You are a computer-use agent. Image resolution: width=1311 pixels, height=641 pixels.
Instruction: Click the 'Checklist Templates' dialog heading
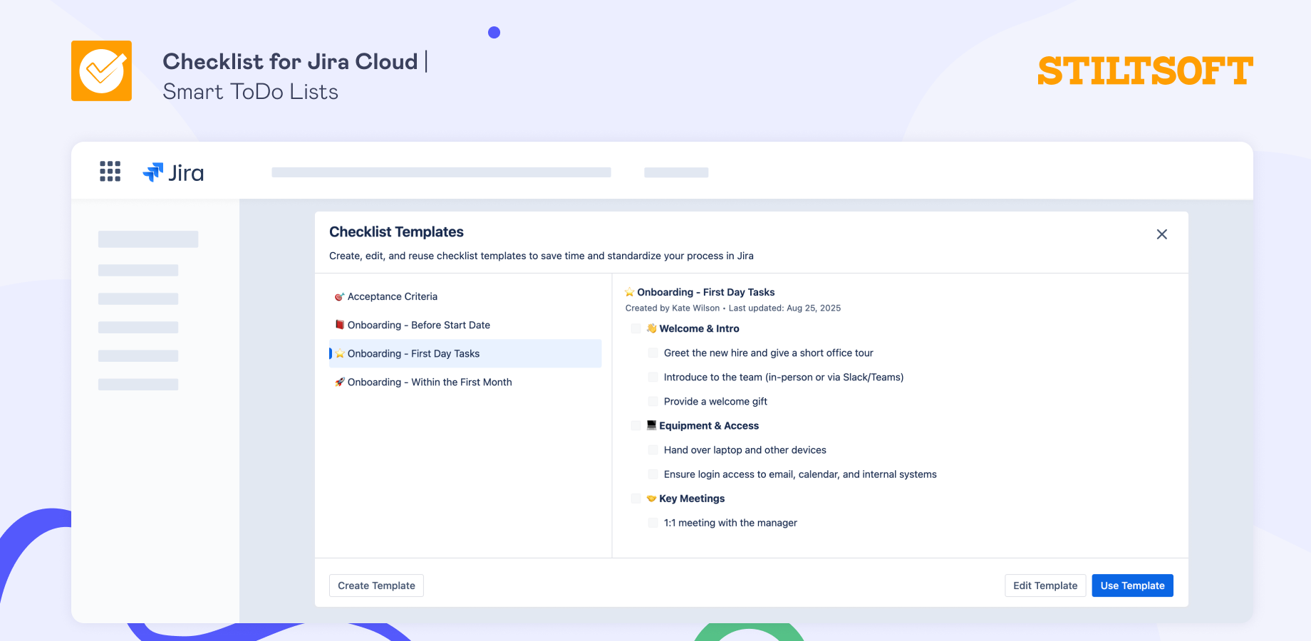pyautogui.click(x=396, y=231)
